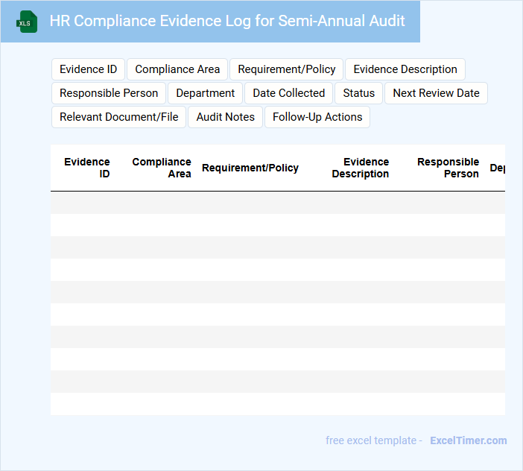523x471 pixels.
Task: Click the HR Compliance Evidence Log title
Action: (x=227, y=21)
